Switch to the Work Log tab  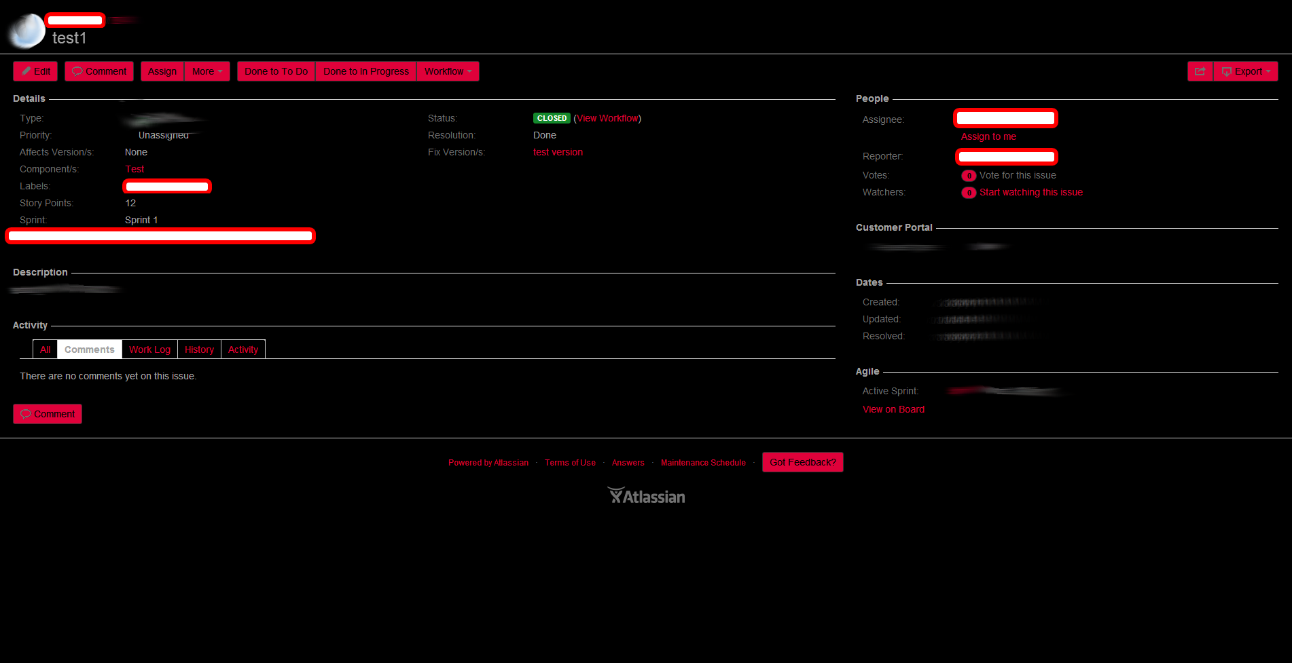pyautogui.click(x=149, y=349)
